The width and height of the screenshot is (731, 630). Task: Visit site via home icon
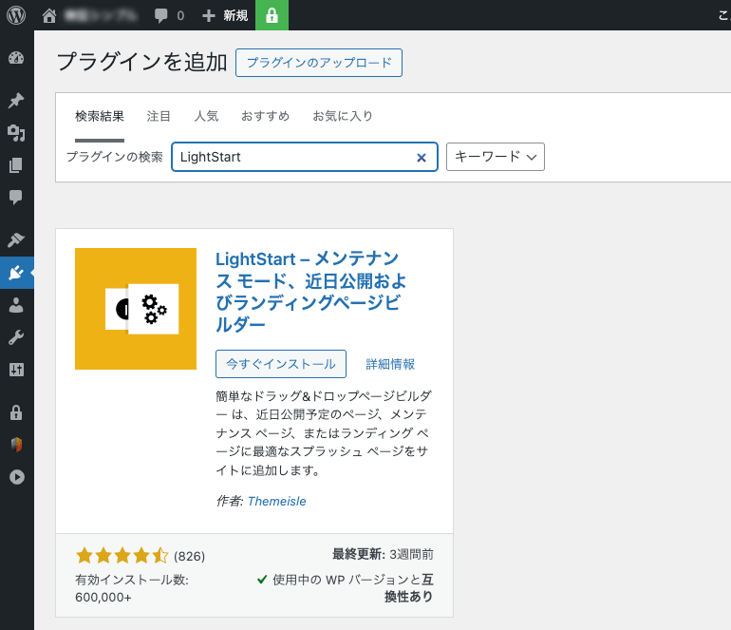[x=49, y=16]
